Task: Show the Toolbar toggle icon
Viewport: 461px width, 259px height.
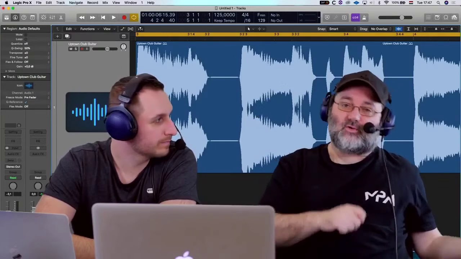Action: coord(32,17)
